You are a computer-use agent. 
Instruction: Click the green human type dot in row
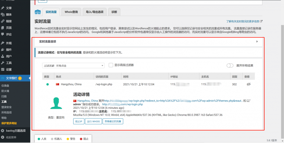point(47,84)
